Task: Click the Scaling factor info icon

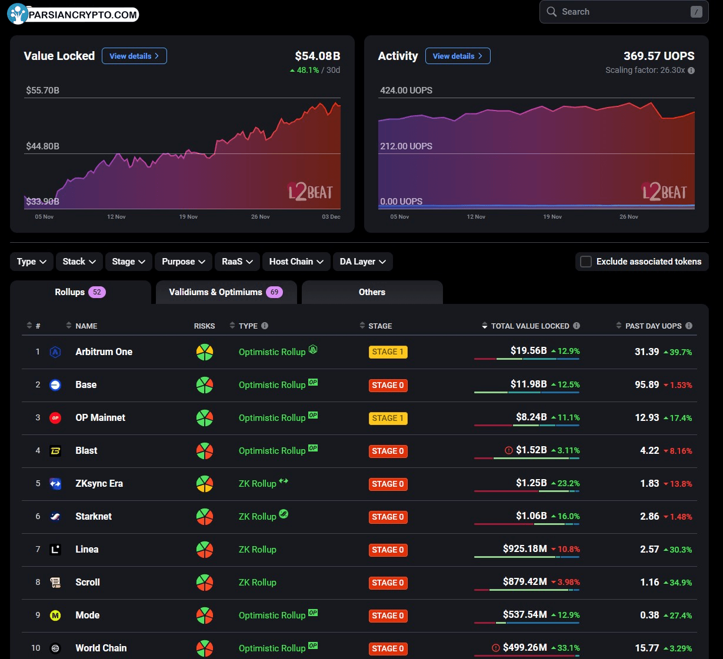Action: point(691,71)
